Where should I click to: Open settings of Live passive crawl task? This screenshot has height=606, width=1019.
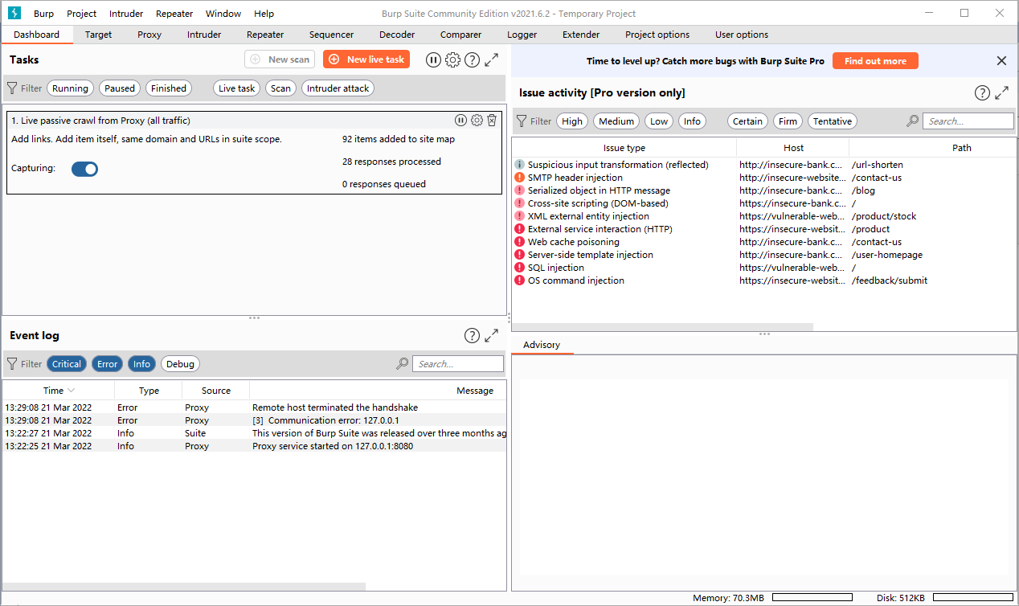click(477, 120)
